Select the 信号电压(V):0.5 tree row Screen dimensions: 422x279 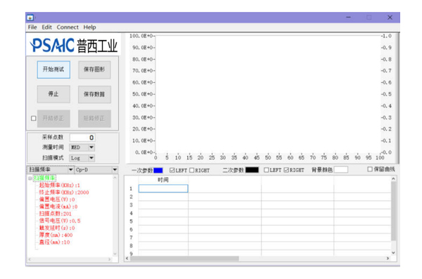60,221
